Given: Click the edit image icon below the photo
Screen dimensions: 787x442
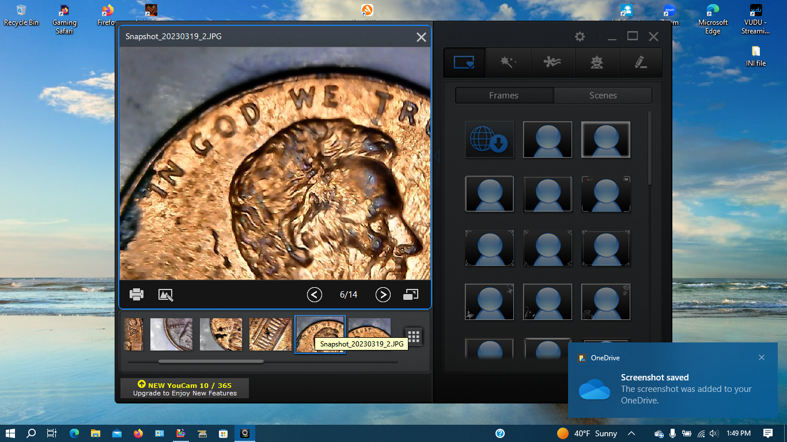Looking at the screenshot, I should pyautogui.click(x=166, y=295).
